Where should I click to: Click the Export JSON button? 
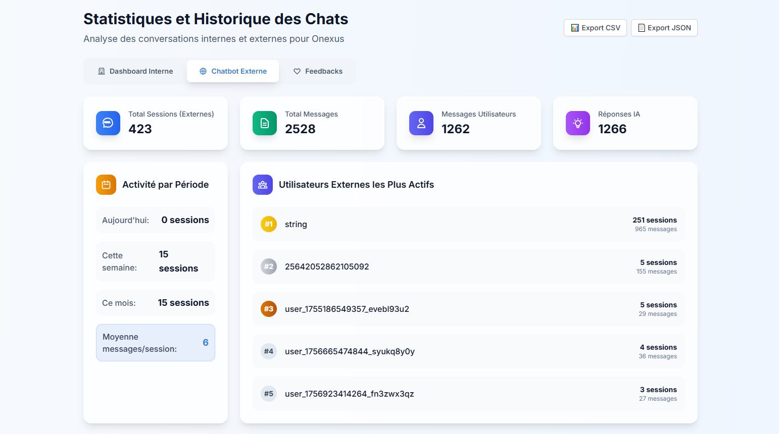pos(664,28)
